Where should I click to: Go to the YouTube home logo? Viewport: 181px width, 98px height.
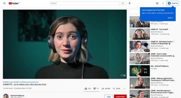14,3
